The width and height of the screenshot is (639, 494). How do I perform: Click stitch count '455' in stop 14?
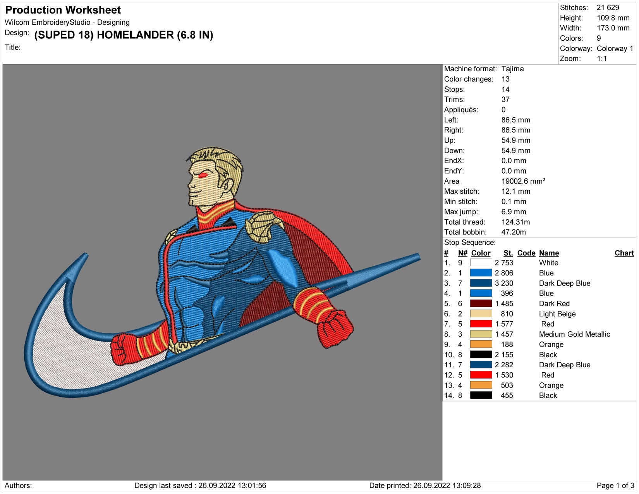point(507,395)
